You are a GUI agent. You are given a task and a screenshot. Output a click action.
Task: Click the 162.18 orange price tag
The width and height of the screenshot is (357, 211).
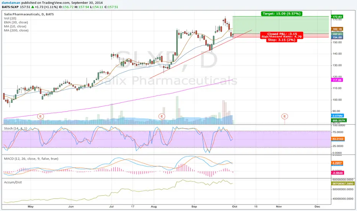[x=337, y=29]
